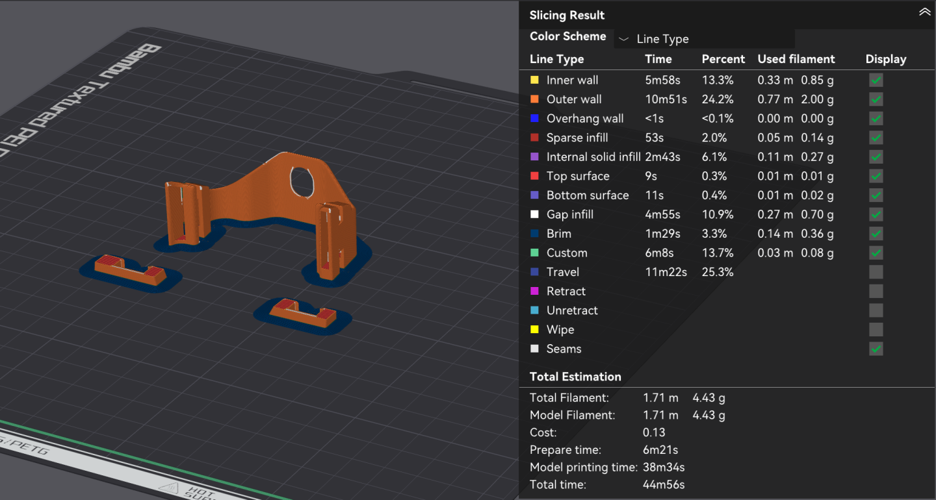Enable Travel lines display
Viewport: 936px width, 500px height.
tap(876, 272)
